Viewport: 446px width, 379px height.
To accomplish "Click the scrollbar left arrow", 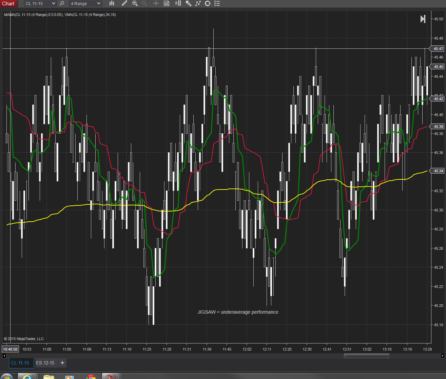I will (4, 356).
